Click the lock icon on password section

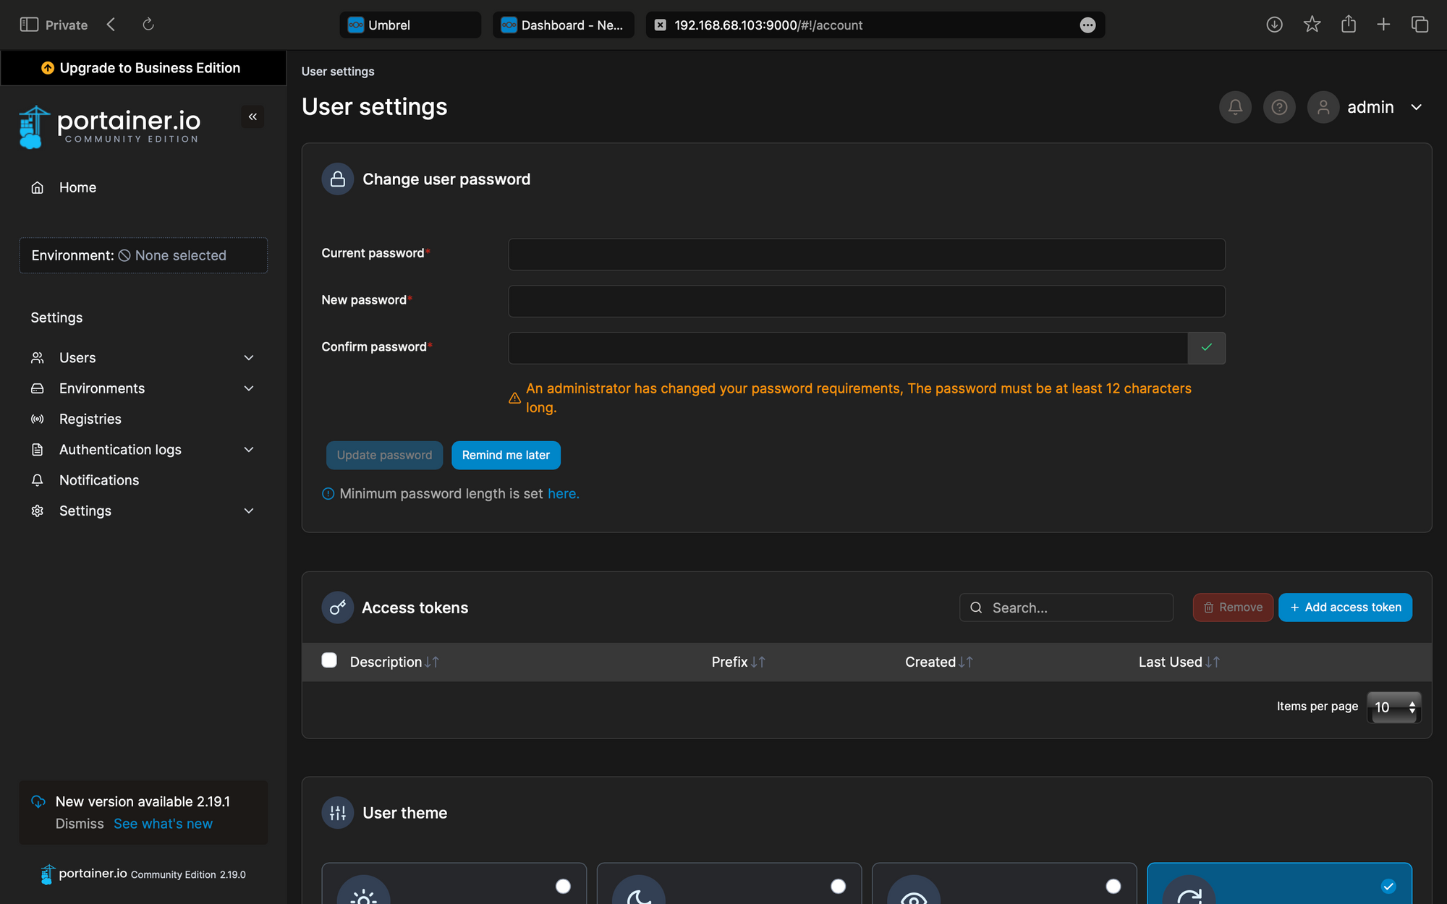point(336,179)
